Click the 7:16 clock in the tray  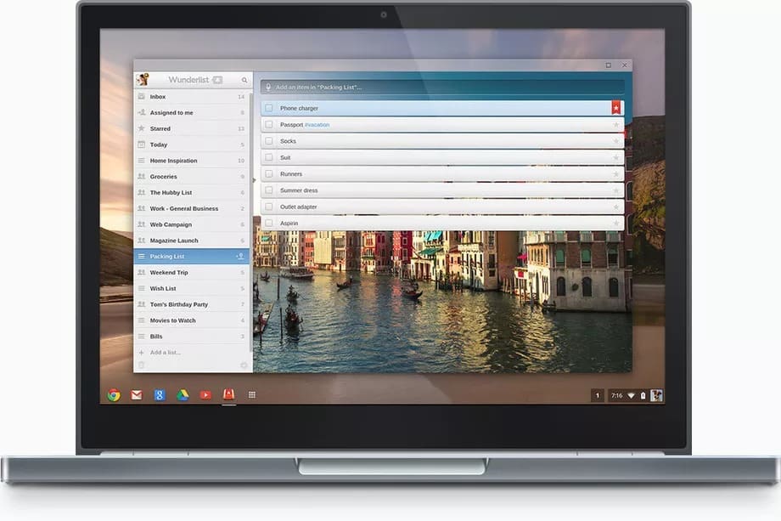pyautogui.click(x=616, y=395)
